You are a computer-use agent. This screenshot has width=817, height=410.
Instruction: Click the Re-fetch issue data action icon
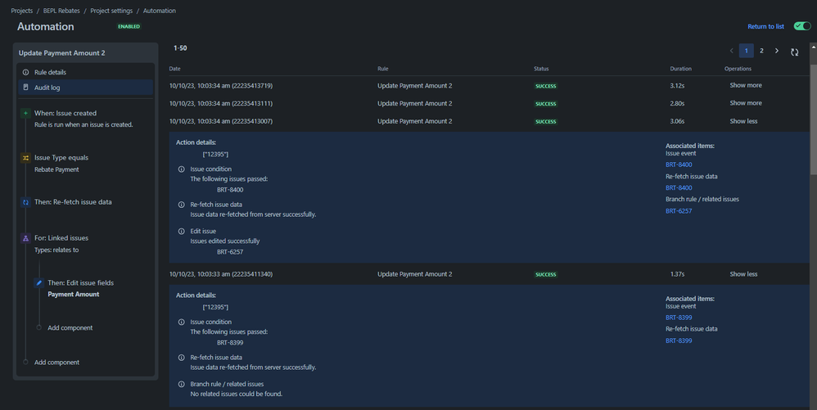(25, 202)
